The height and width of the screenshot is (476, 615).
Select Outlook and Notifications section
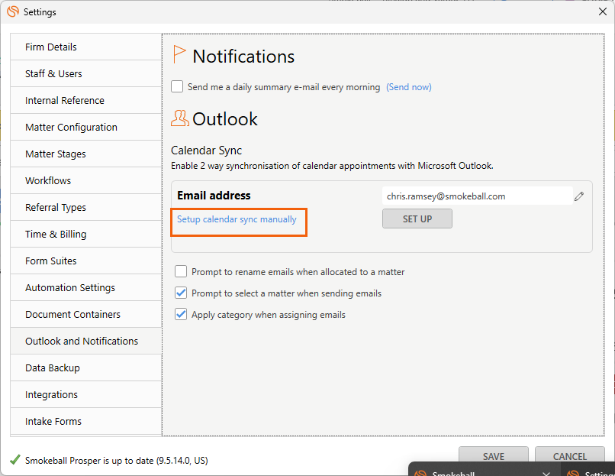pyautogui.click(x=86, y=341)
